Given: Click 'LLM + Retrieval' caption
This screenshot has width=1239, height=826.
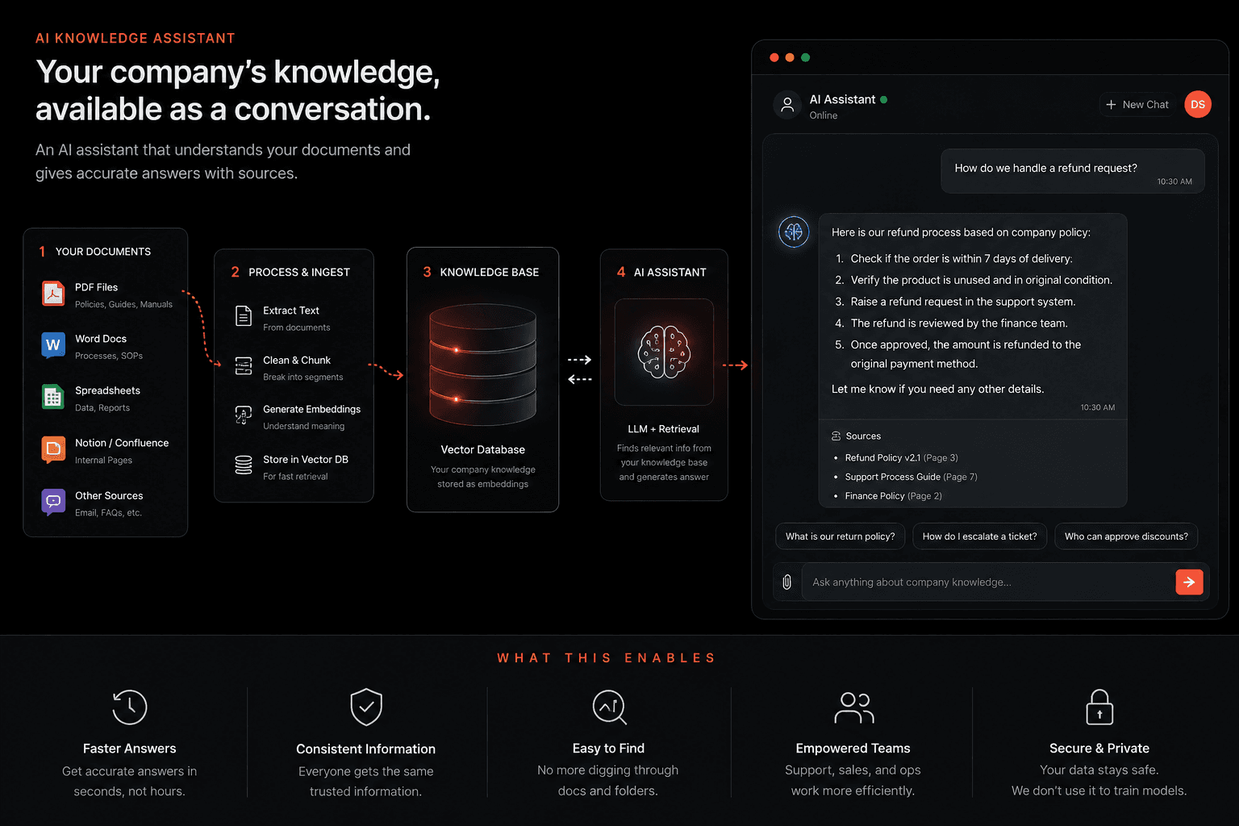Looking at the screenshot, I should tap(663, 429).
